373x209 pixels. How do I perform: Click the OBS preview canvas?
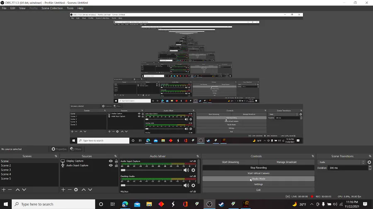(186, 78)
